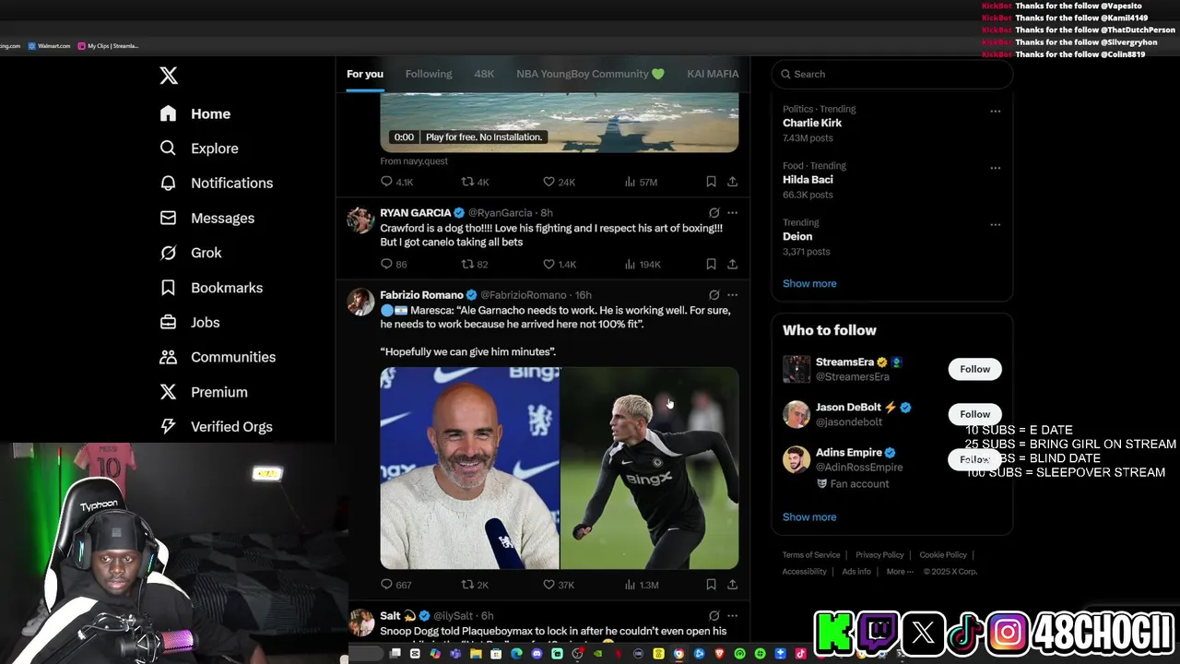Open Messages in the sidebar
1180x664 pixels.
[207, 218]
